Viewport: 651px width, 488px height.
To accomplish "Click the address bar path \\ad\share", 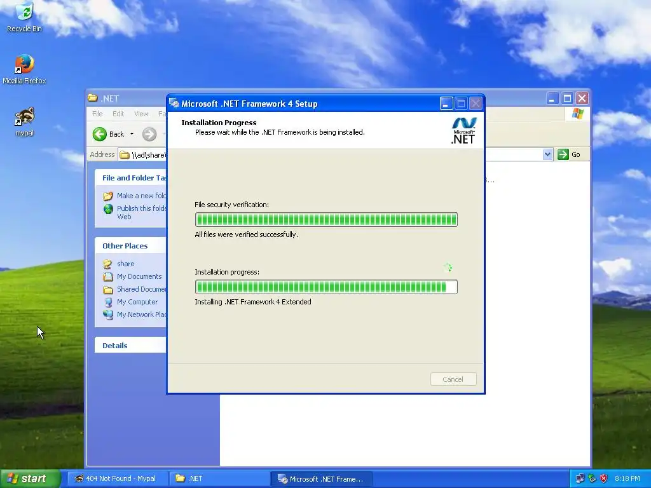I will pos(148,155).
